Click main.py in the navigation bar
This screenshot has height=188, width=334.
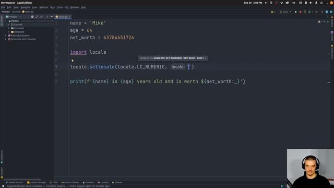(x=28, y=11)
